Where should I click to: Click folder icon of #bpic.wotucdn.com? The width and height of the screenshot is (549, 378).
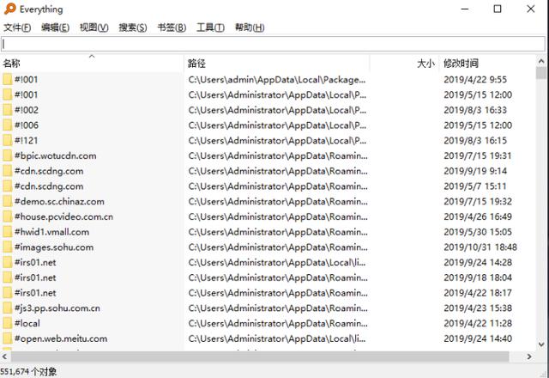pyautogui.click(x=8, y=155)
